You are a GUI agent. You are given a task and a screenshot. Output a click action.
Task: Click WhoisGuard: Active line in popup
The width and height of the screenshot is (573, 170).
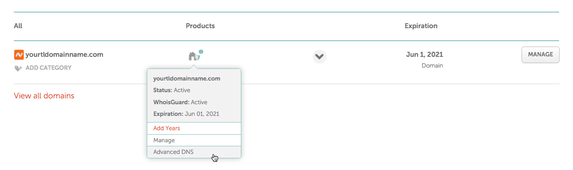[x=180, y=102]
